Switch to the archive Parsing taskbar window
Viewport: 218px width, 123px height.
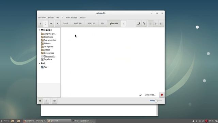tap(35, 121)
